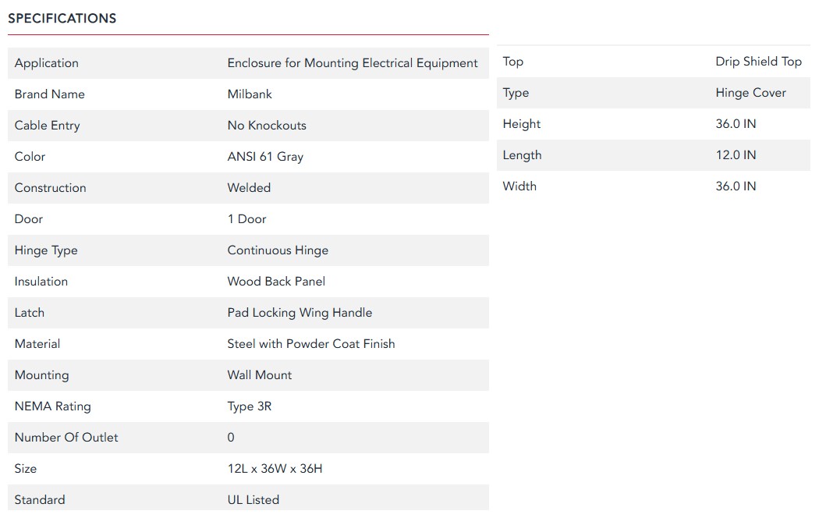Select 'Pad Locking Wing Handle' latch value
Viewport: 819px width, 518px height.
coord(300,313)
